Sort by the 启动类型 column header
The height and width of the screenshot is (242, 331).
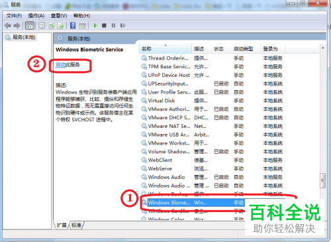tap(246, 49)
